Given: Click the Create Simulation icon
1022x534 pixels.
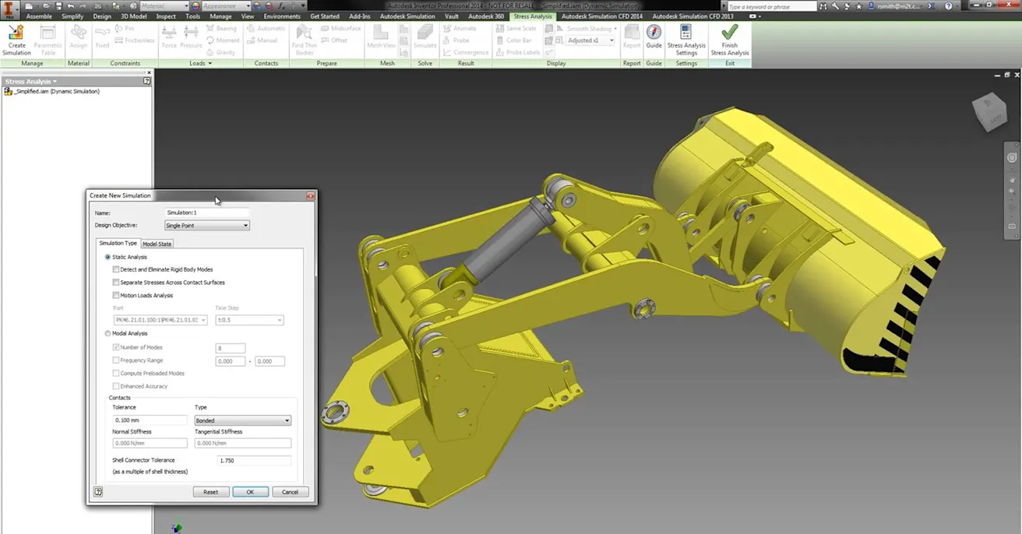Looking at the screenshot, I should 16,33.
